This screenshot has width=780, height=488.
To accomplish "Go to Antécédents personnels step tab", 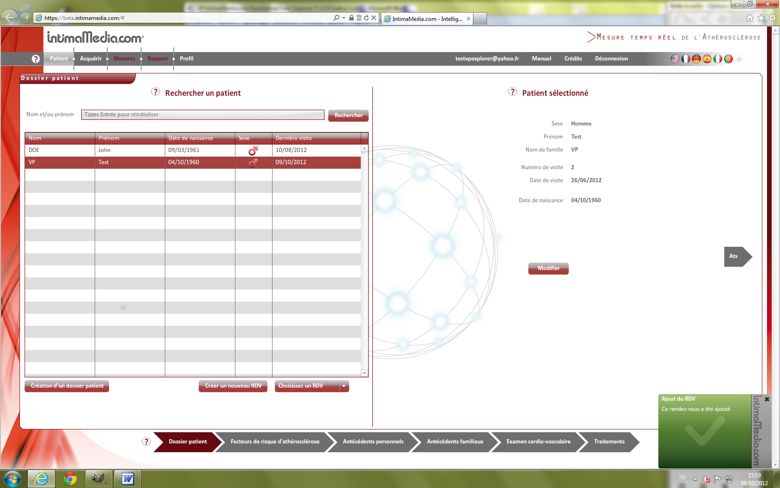I will [x=373, y=442].
